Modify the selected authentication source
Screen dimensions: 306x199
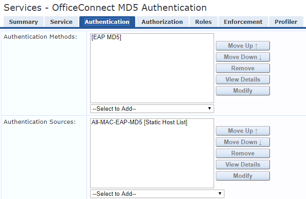(243, 176)
